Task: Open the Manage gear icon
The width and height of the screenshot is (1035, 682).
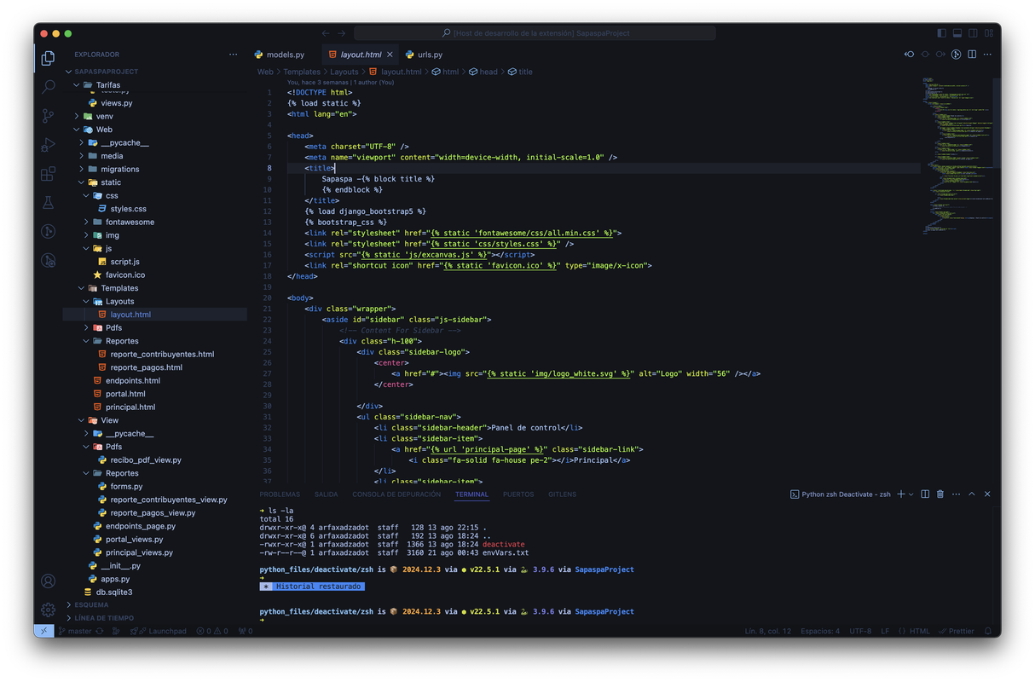Action: tap(48, 610)
